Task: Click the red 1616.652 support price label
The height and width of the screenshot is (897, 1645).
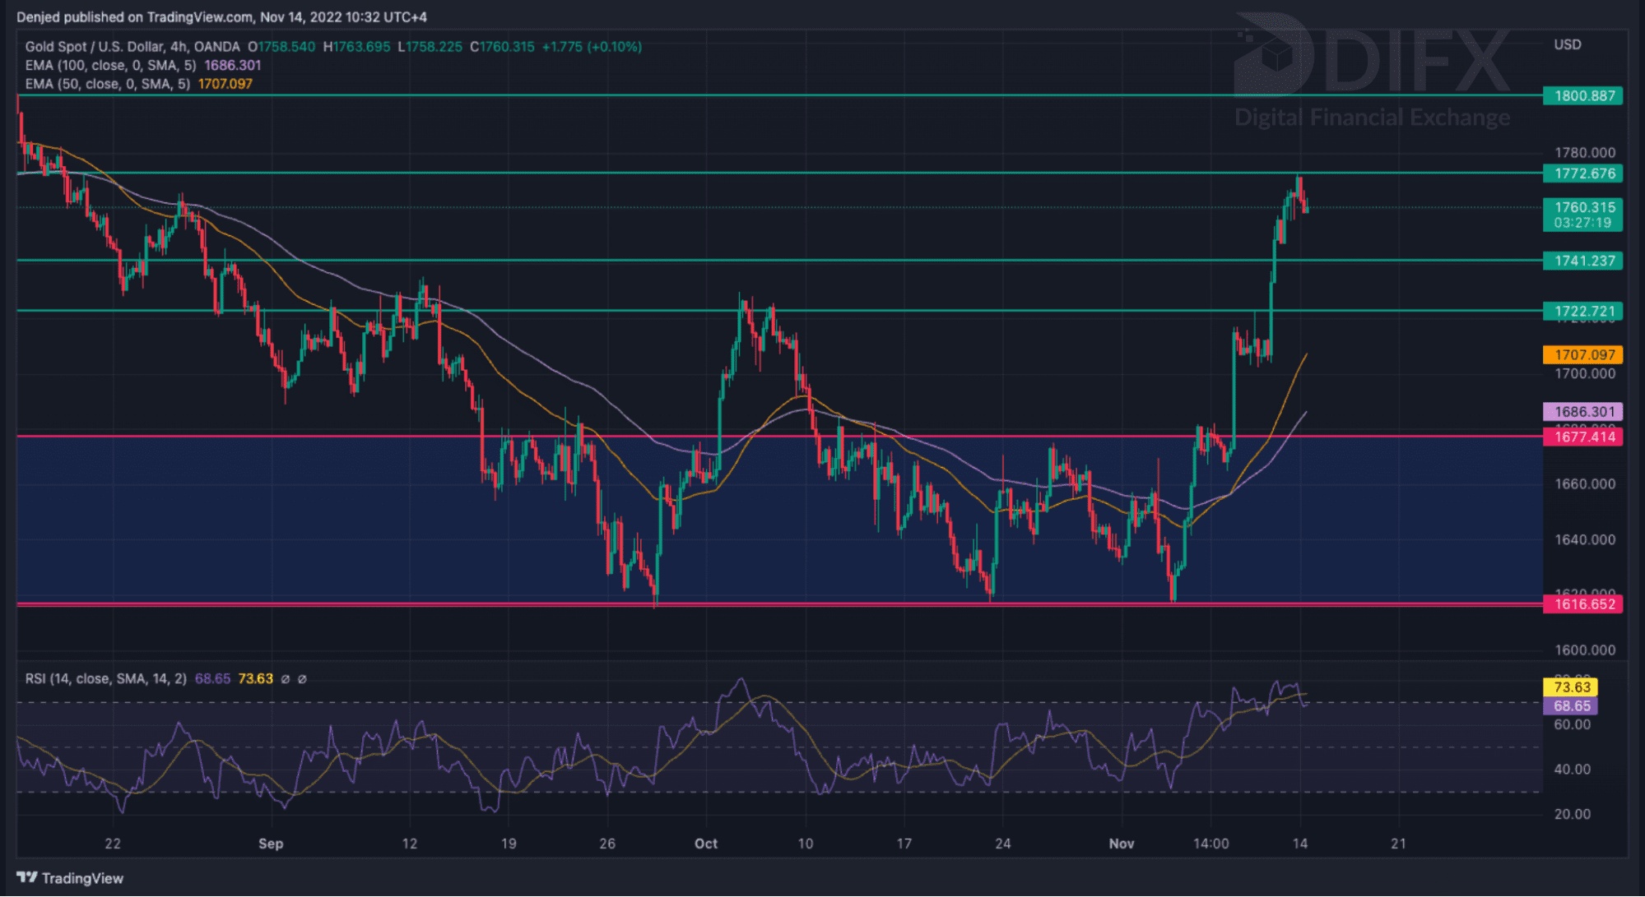Action: click(x=1583, y=604)
